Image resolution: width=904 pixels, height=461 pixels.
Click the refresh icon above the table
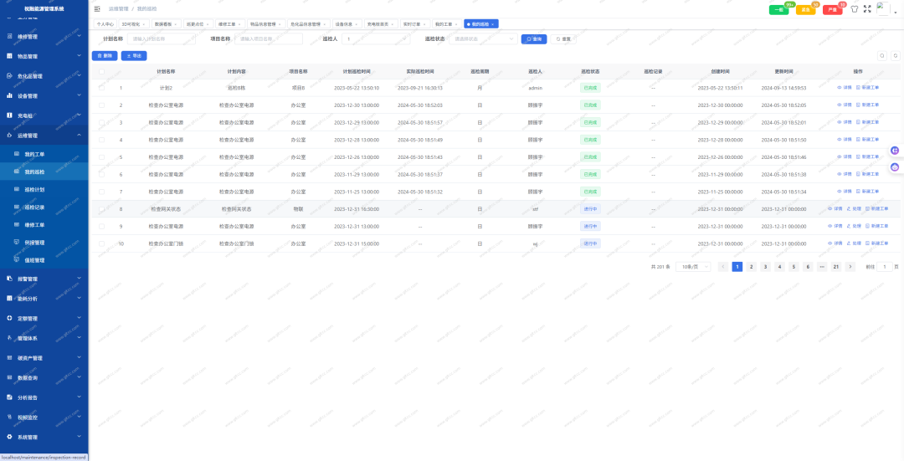[896, 56]
